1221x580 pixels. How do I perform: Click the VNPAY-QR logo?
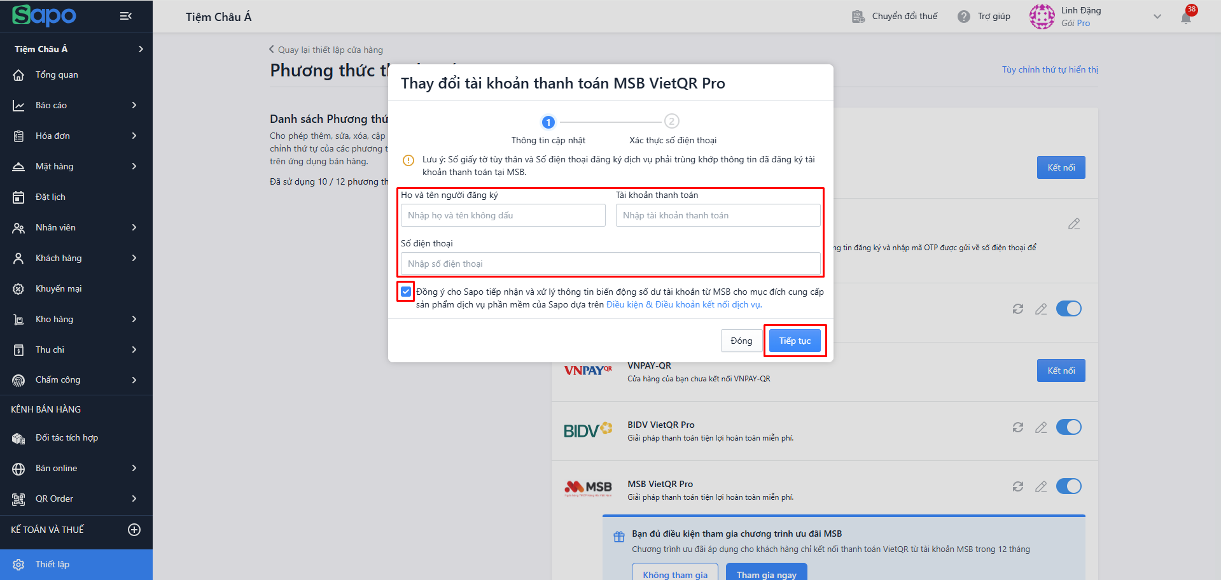(588, 371)
